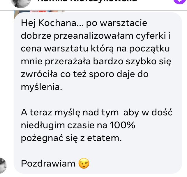The width and height of the screenshot is (187, 177).
Task: Open the image thumbnail above the message bubble
Action: (39, 12)
